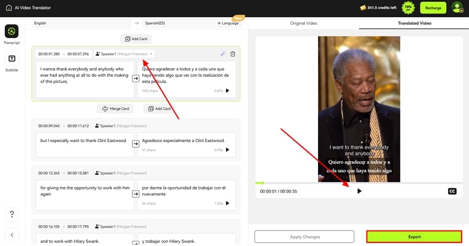Viewport: 469px width, 246px height.
Task: Play Clint Eastwood card translation audio
Action: point(227,150)
